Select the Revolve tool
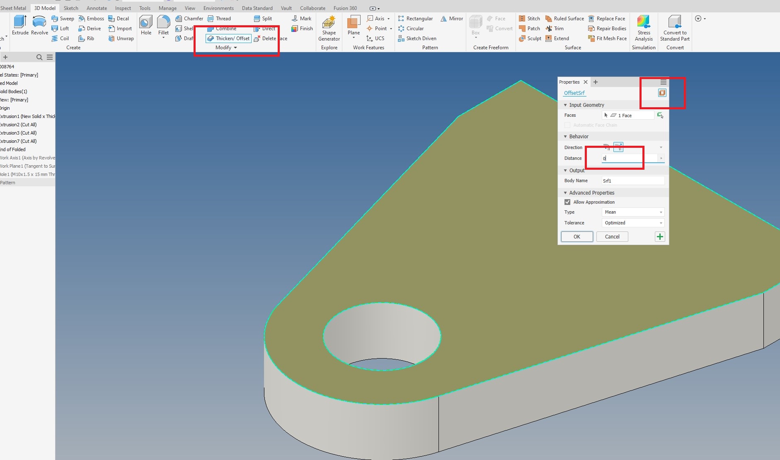The height and width of the screenshot is (460, 780). (x=39, y=25)
